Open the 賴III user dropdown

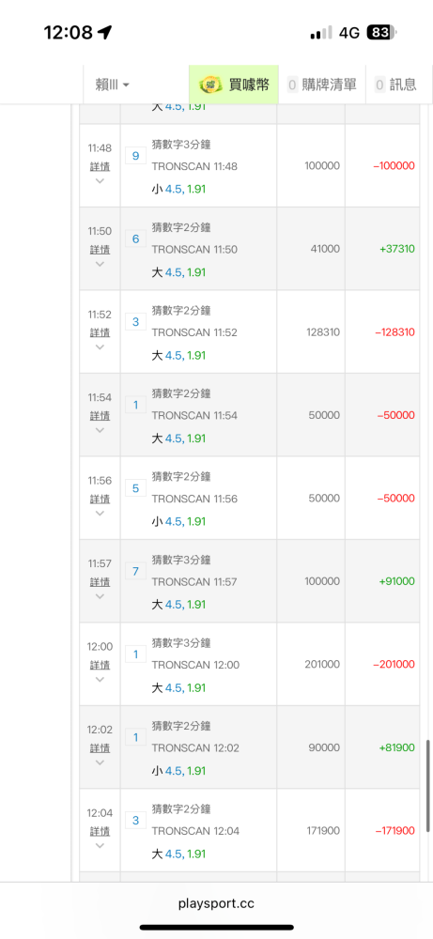(x=112, y=85)
